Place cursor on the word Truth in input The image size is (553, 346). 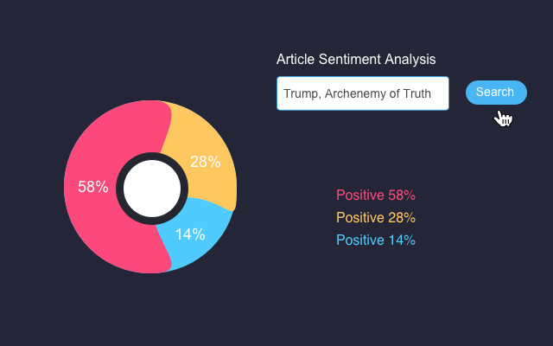click(415, 93)
